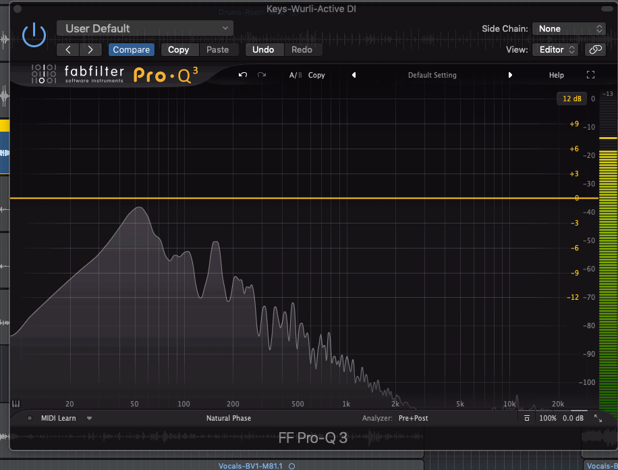Click the output options icon
The height and width of the screenshot is (470, 618).
[x=526, y=418]
